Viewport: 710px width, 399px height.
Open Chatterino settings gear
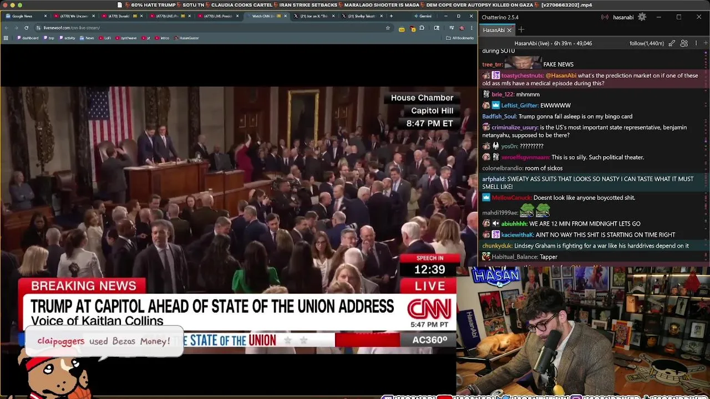(x=642, y=17)
